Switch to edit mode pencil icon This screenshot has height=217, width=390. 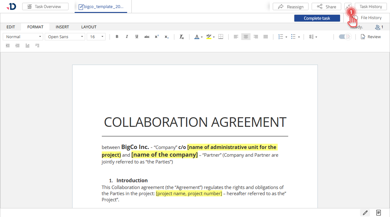(365, 213)
